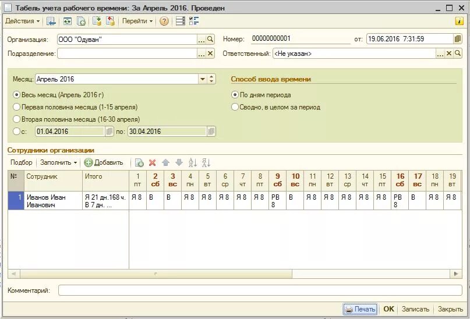The height and width of the screenshot is (319, 470).
Task: Sort employees ascending
Action: pos(192,162)
